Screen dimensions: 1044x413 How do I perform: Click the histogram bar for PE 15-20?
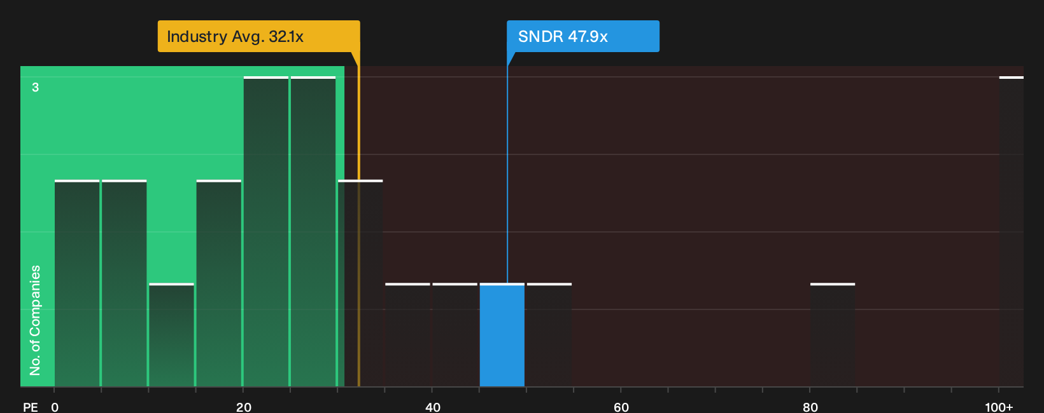[219, 283]
